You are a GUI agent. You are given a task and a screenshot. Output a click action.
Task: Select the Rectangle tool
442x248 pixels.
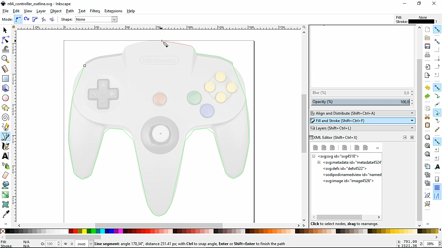pos(5,78)
